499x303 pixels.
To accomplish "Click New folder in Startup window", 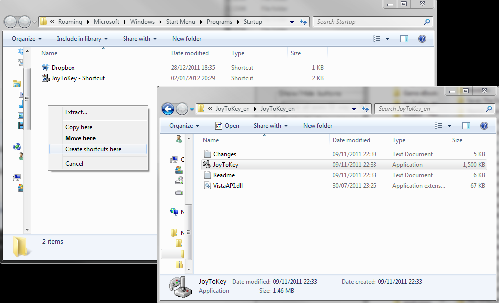I will pyautogui.click(x=187, y=39).
